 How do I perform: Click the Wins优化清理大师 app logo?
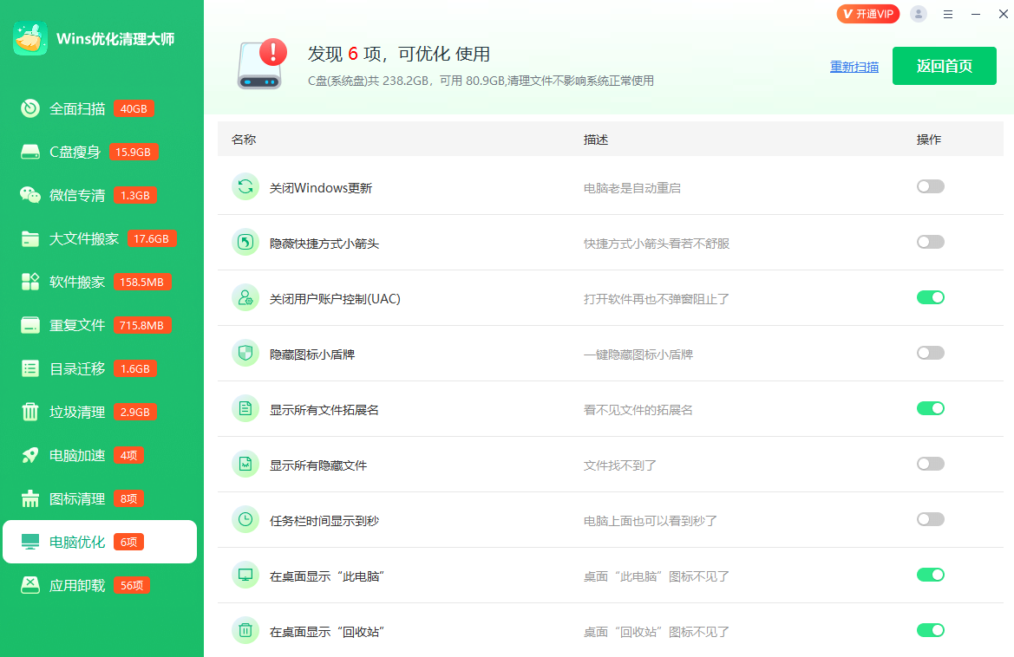point(29,38)
